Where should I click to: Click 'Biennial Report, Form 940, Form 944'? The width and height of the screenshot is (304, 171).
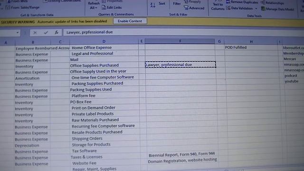pyautogui.click(x=181, y=154)
